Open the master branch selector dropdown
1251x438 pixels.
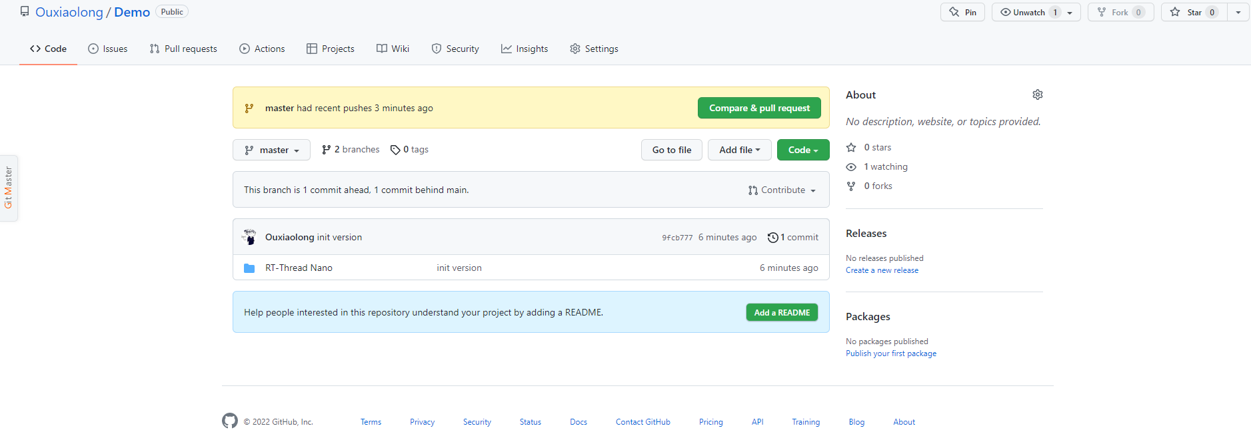271,150
